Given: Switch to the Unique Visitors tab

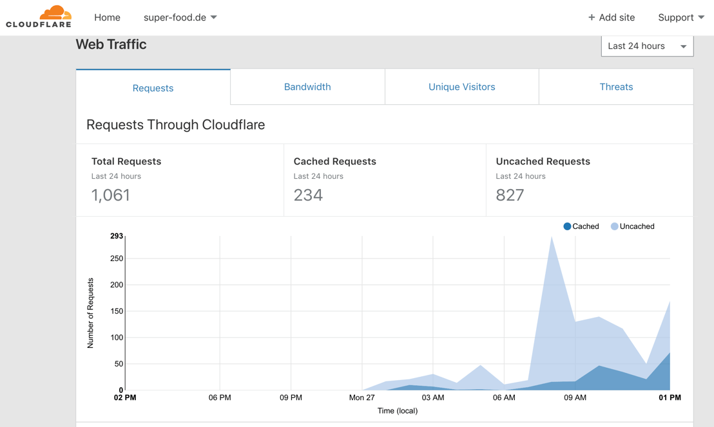Looking at the screenshot, I should pos(461,87).
